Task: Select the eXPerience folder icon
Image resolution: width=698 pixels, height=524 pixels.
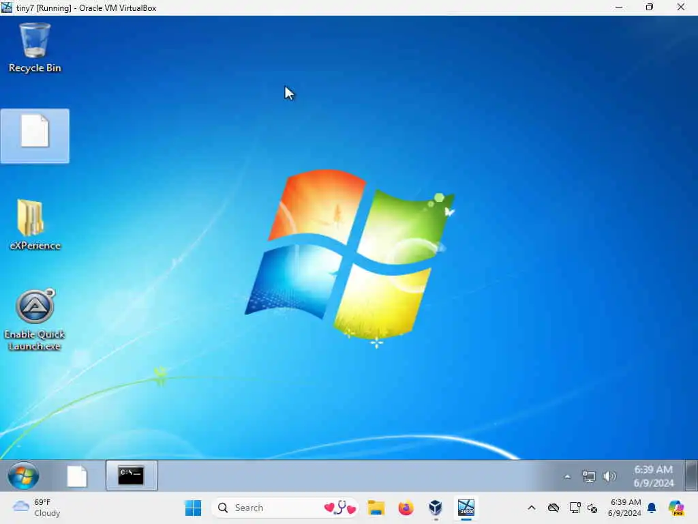Action: tap(35, 224)
